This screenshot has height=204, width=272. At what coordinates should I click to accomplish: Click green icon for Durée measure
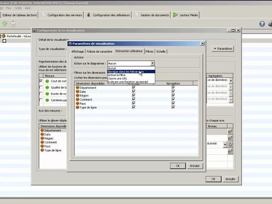47,94
